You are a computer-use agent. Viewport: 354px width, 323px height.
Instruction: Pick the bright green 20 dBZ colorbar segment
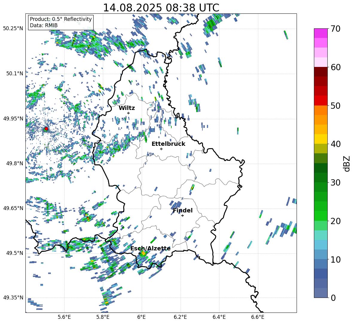pyautogui.click(x=321, y=216)
